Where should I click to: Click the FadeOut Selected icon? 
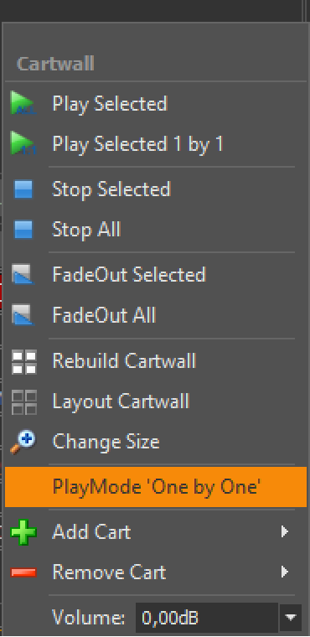coord(23,275)
